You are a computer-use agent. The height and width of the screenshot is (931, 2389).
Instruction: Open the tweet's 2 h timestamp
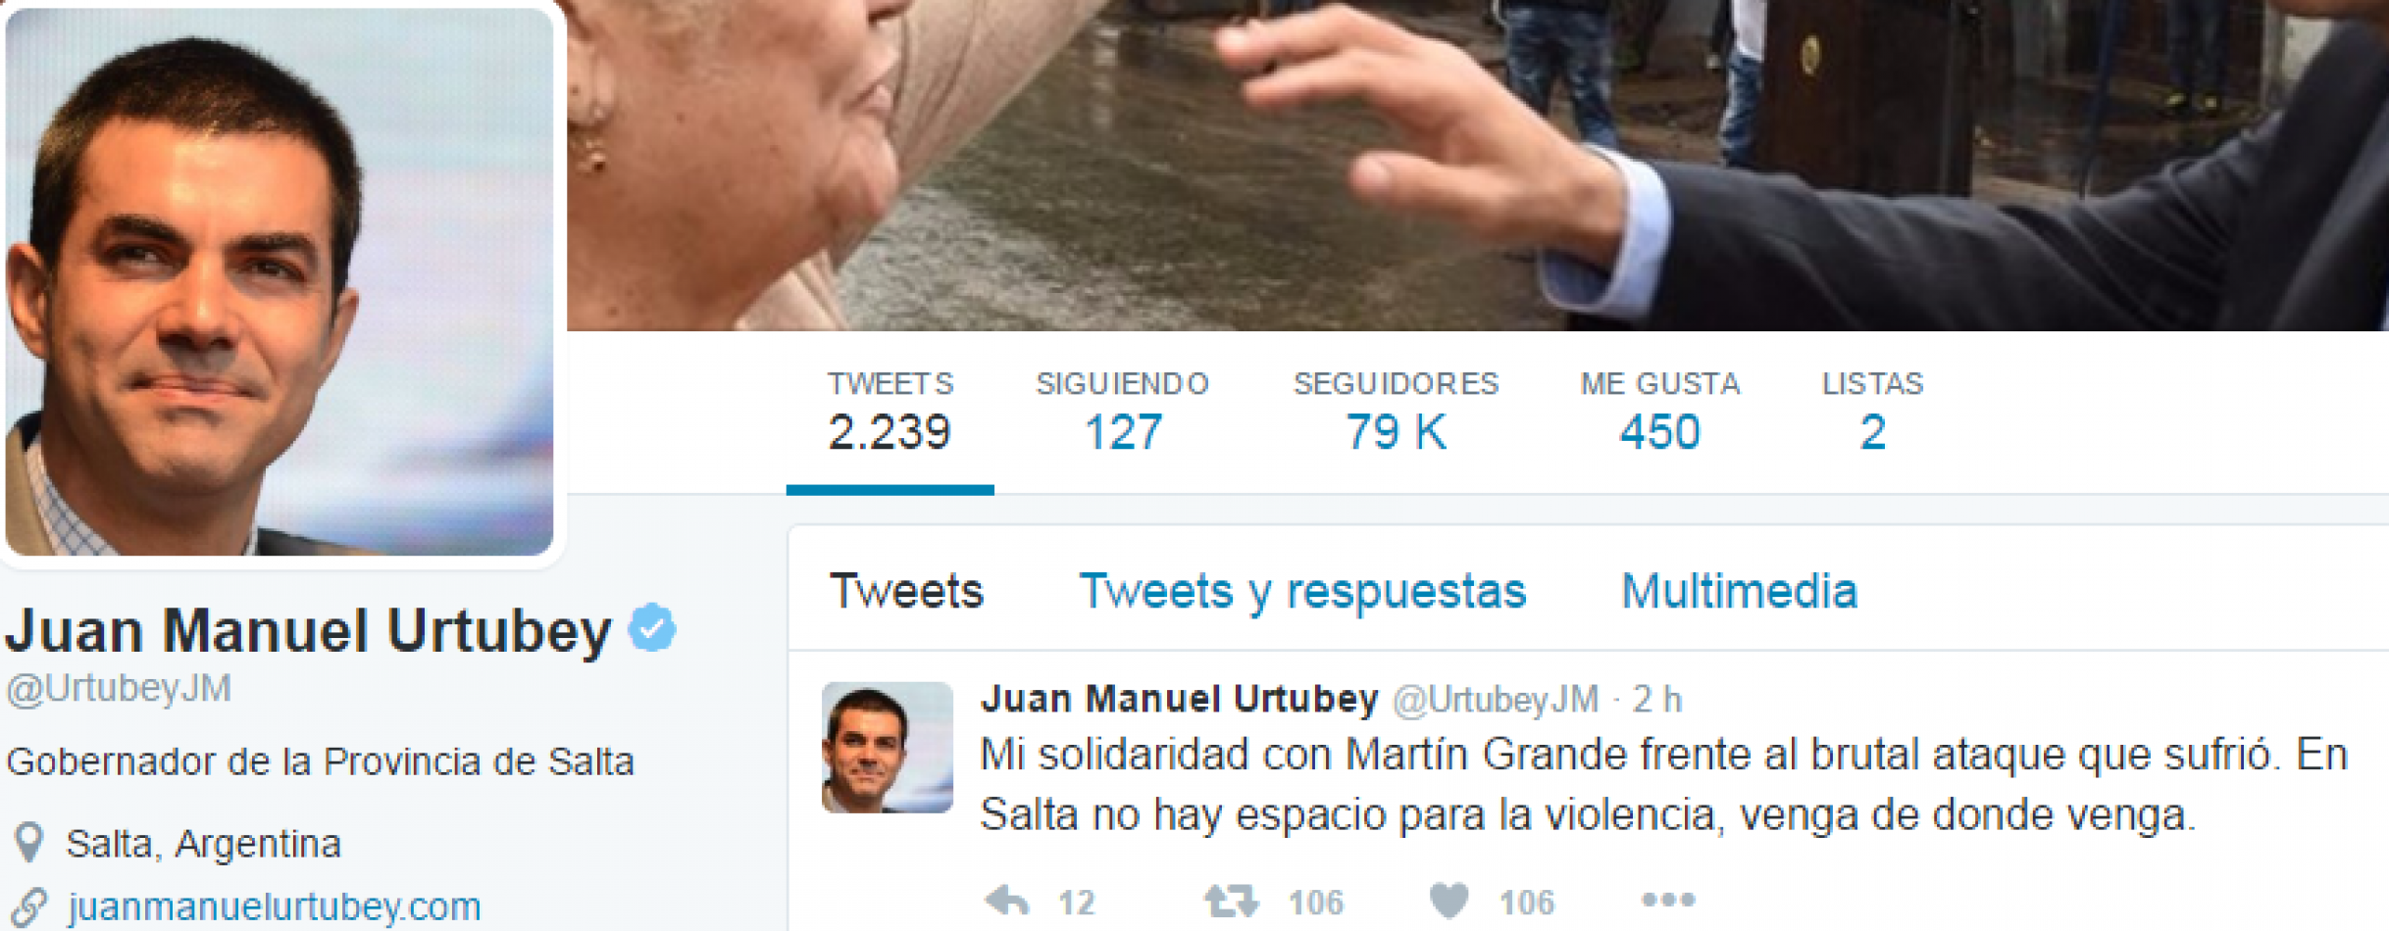[1656, 700]
